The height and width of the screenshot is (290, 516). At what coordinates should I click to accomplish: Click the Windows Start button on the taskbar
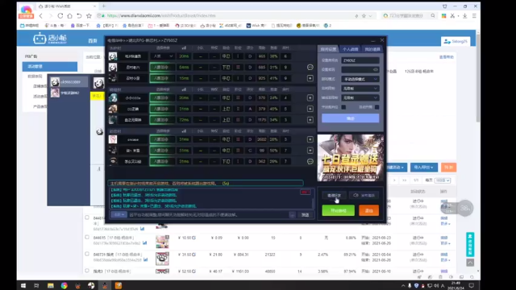coord(23,285)
